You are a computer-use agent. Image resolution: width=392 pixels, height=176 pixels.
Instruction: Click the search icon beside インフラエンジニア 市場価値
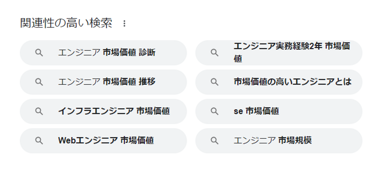[39, 111]
